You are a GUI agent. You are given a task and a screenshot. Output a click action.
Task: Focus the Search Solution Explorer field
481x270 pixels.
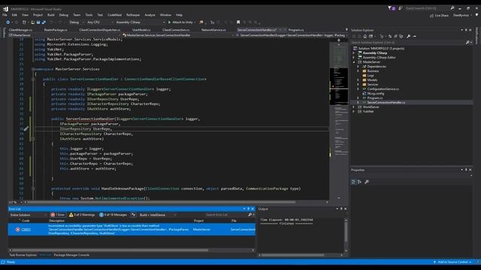pos(408,43)
